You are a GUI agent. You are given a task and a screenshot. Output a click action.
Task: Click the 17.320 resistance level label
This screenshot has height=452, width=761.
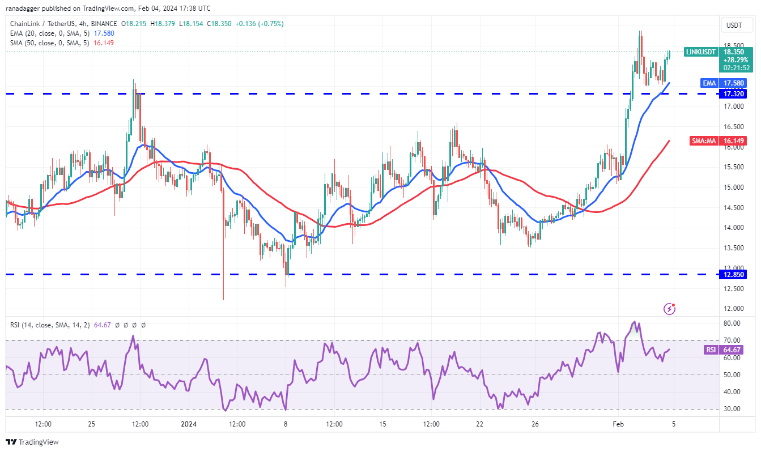pos(733,93)
